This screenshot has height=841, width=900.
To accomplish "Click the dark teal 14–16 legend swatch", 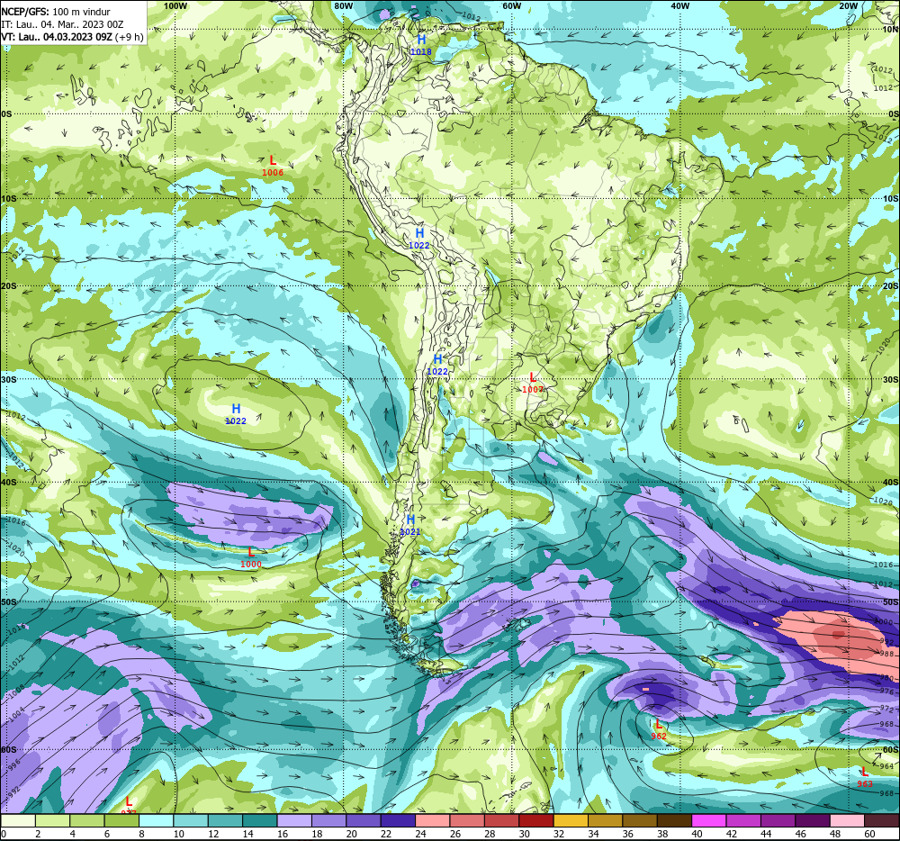I will 260,821.
